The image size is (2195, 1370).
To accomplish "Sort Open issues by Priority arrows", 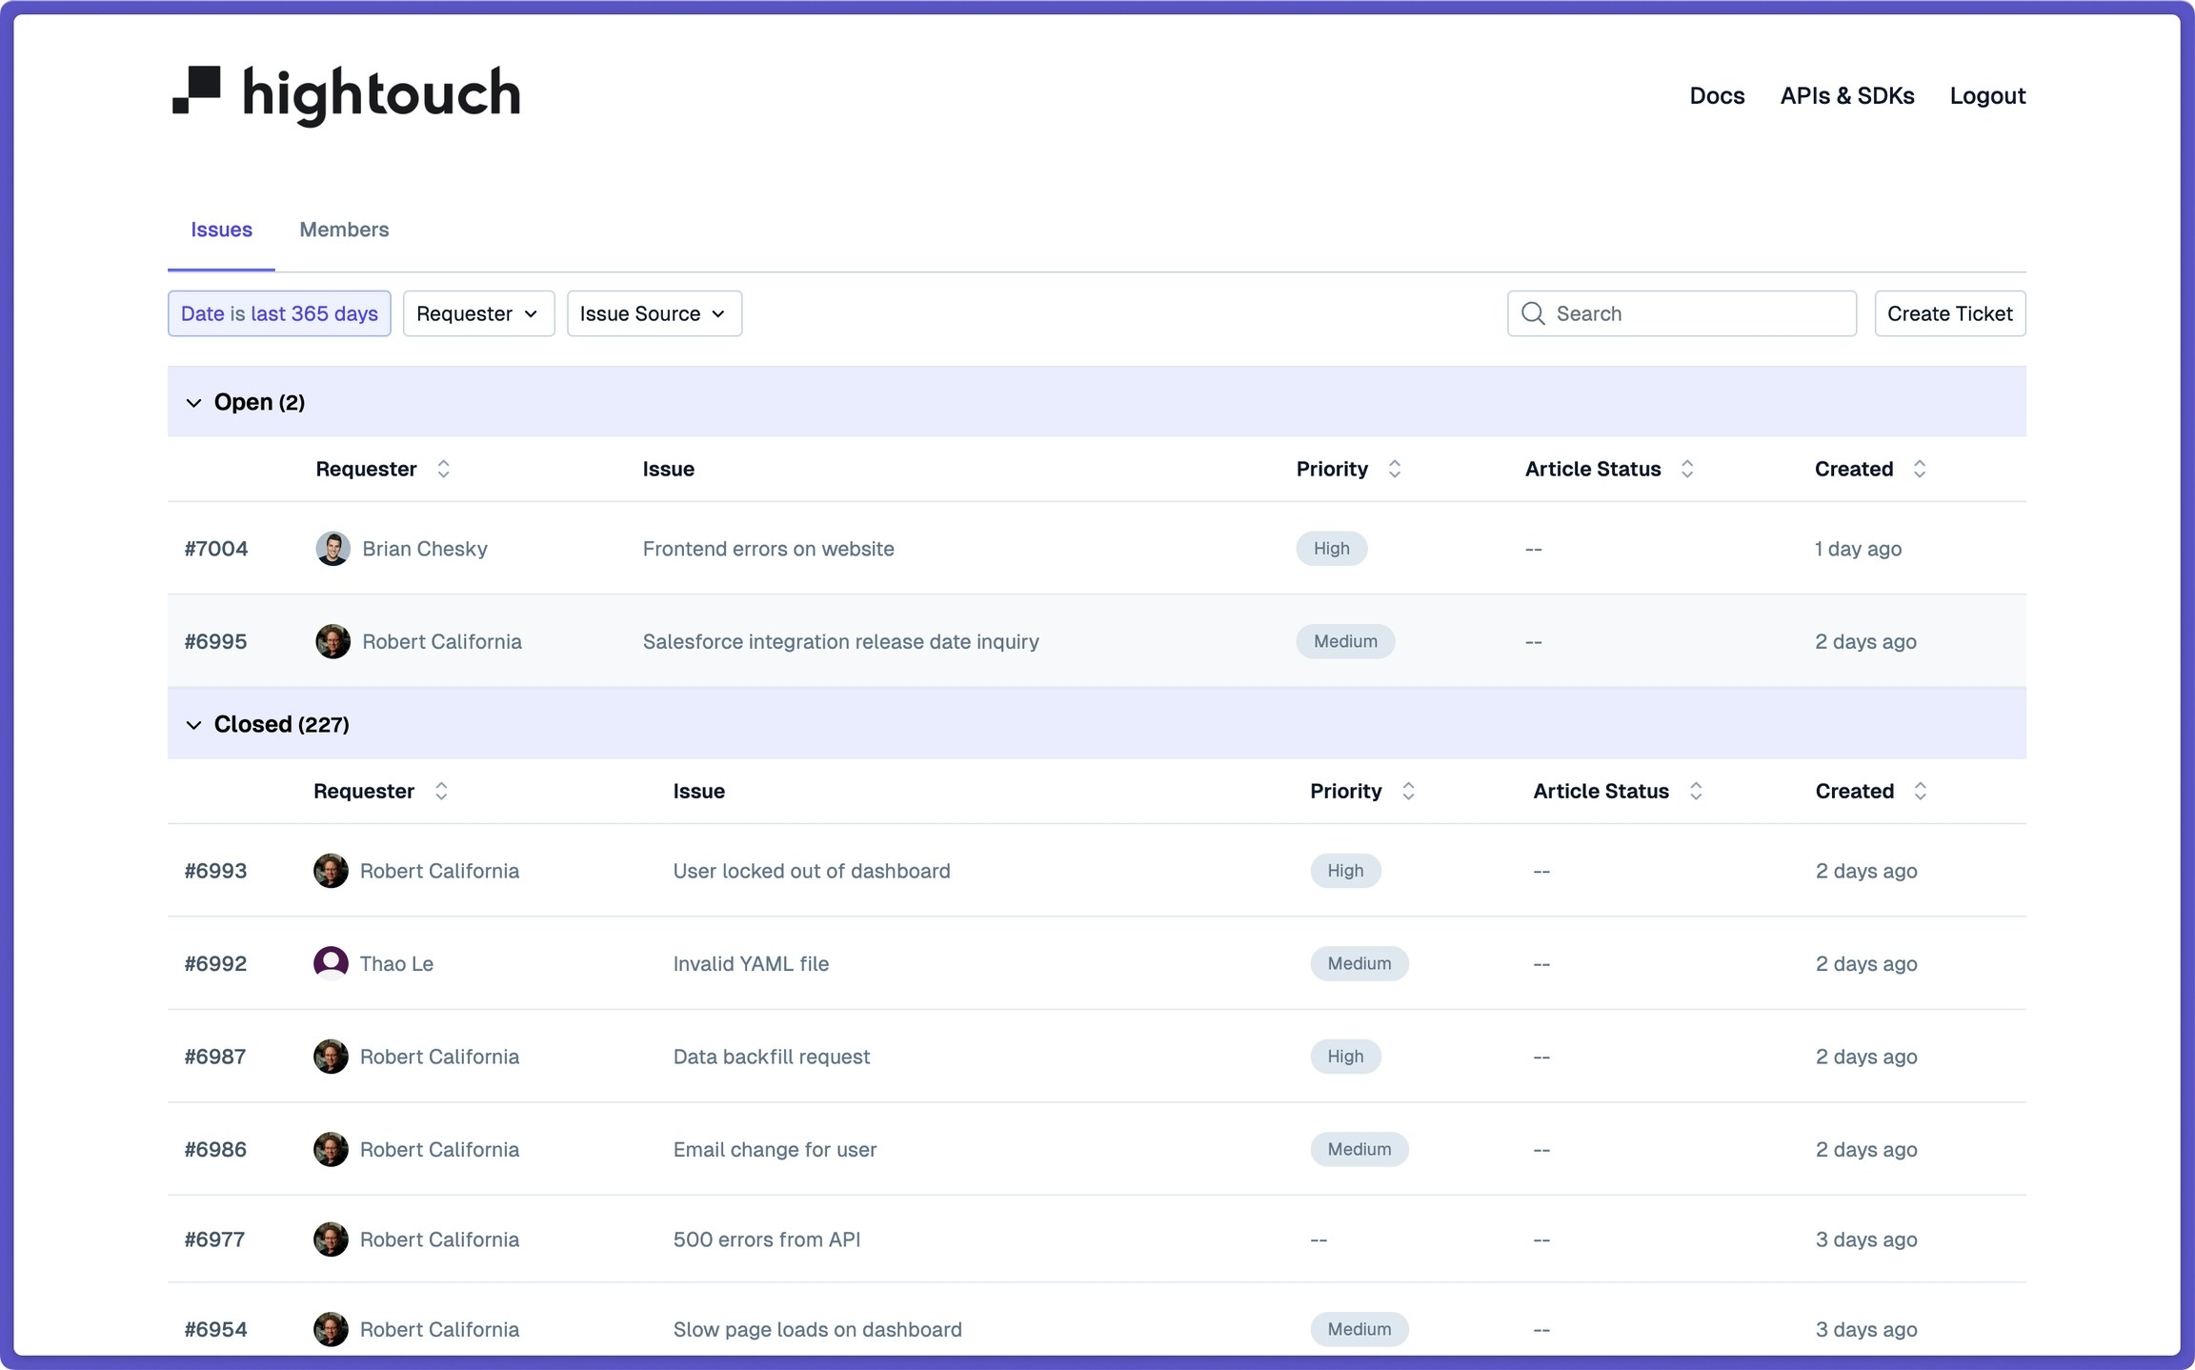I will pos(1394,469).
